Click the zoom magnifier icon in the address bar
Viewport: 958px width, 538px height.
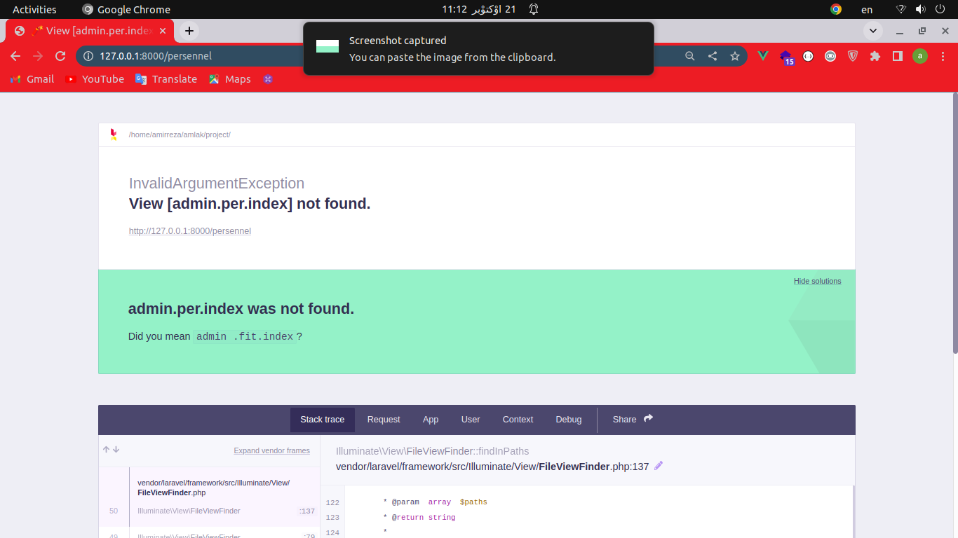(x=690, y=56)
